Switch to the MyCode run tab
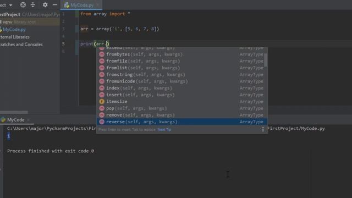Screen dimensions: 352x198 tap(15, 120)
